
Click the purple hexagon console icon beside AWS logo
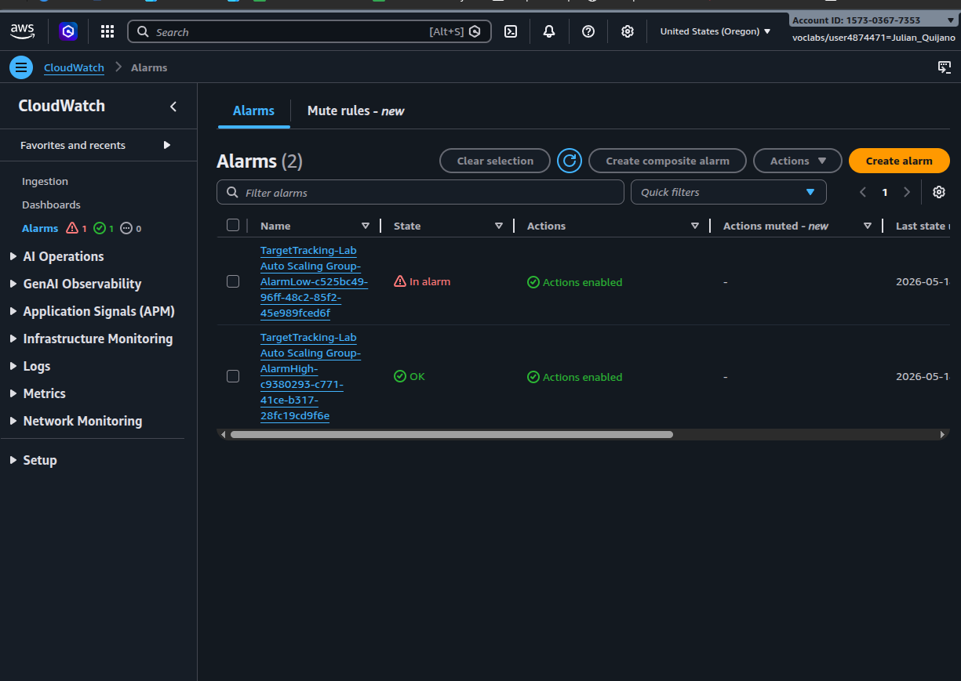[x=69, y=31]
